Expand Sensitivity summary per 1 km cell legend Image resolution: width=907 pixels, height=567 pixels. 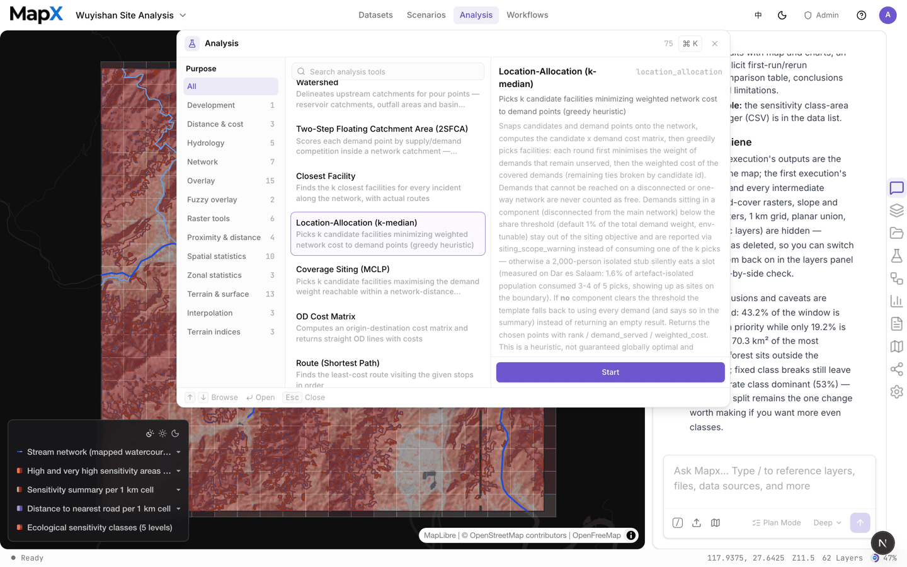[x=178, y=490]
